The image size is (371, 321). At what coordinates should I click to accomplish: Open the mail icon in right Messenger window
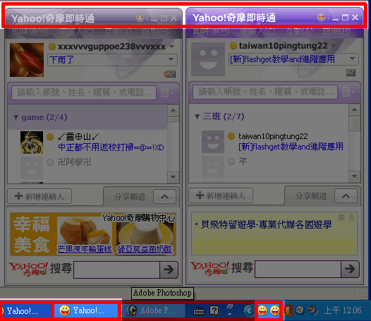click(x=351, y=73)
